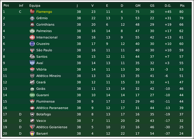Select the Cruzeiro badge icon
Screen dimensions: 194x139
[32, 44]
